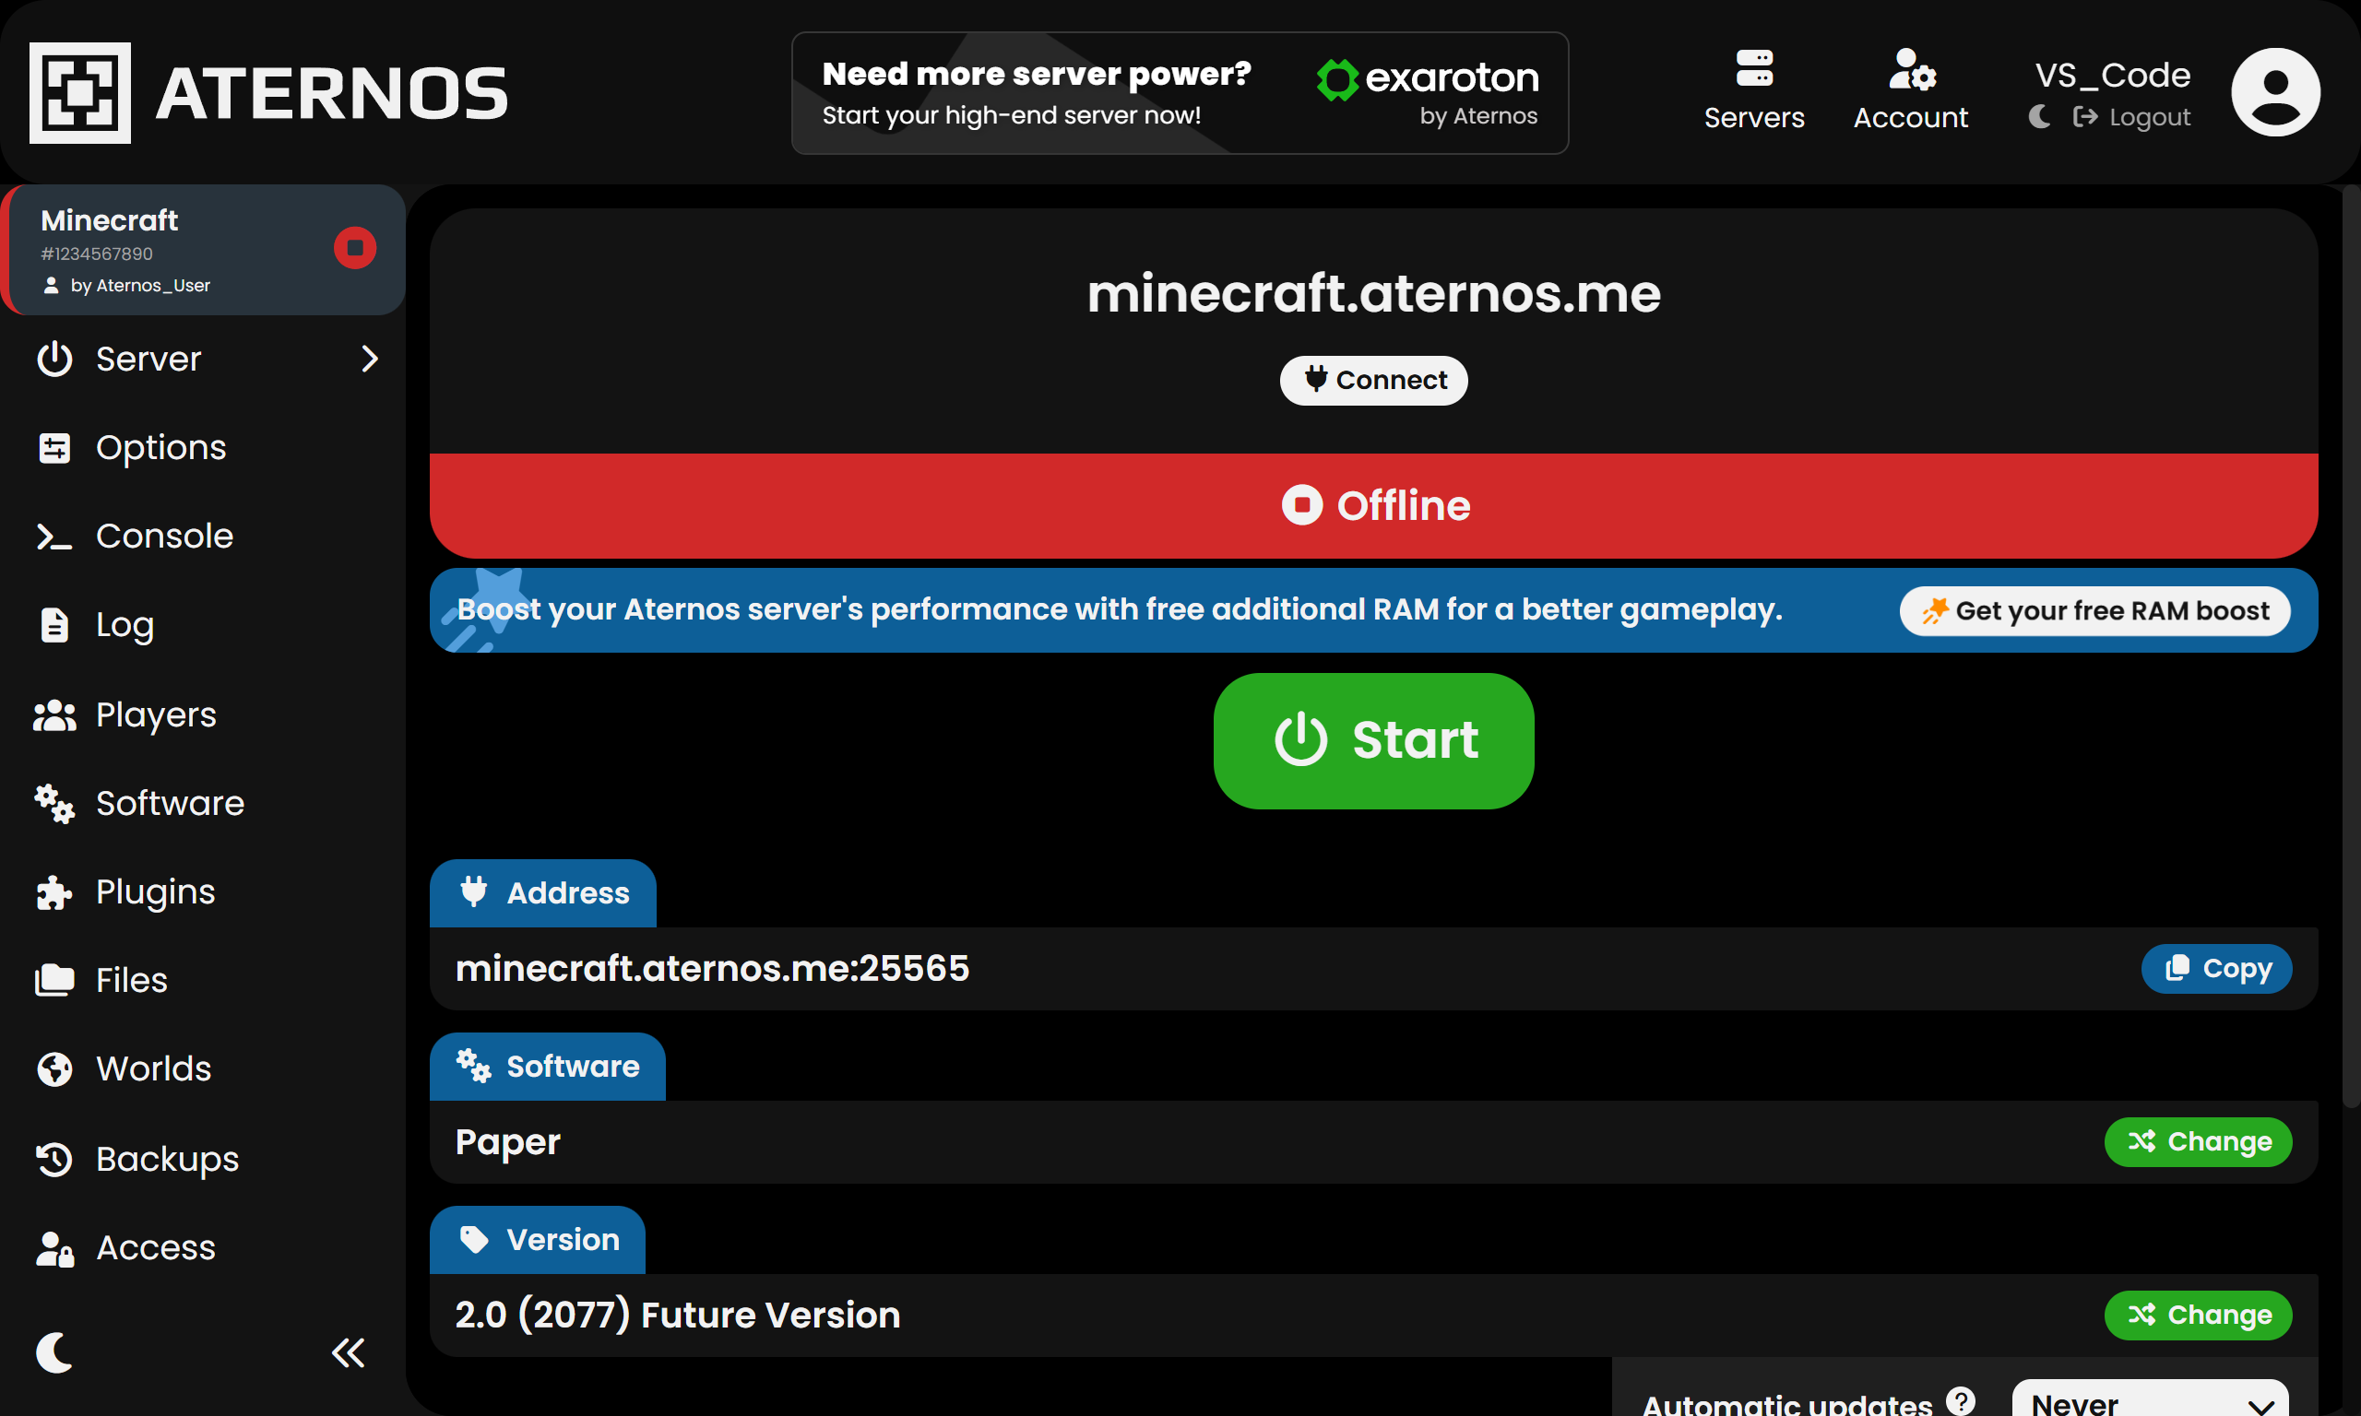
Task: Click the minecraft.aternos.me:25565 address text
Action: coord(712,969)
